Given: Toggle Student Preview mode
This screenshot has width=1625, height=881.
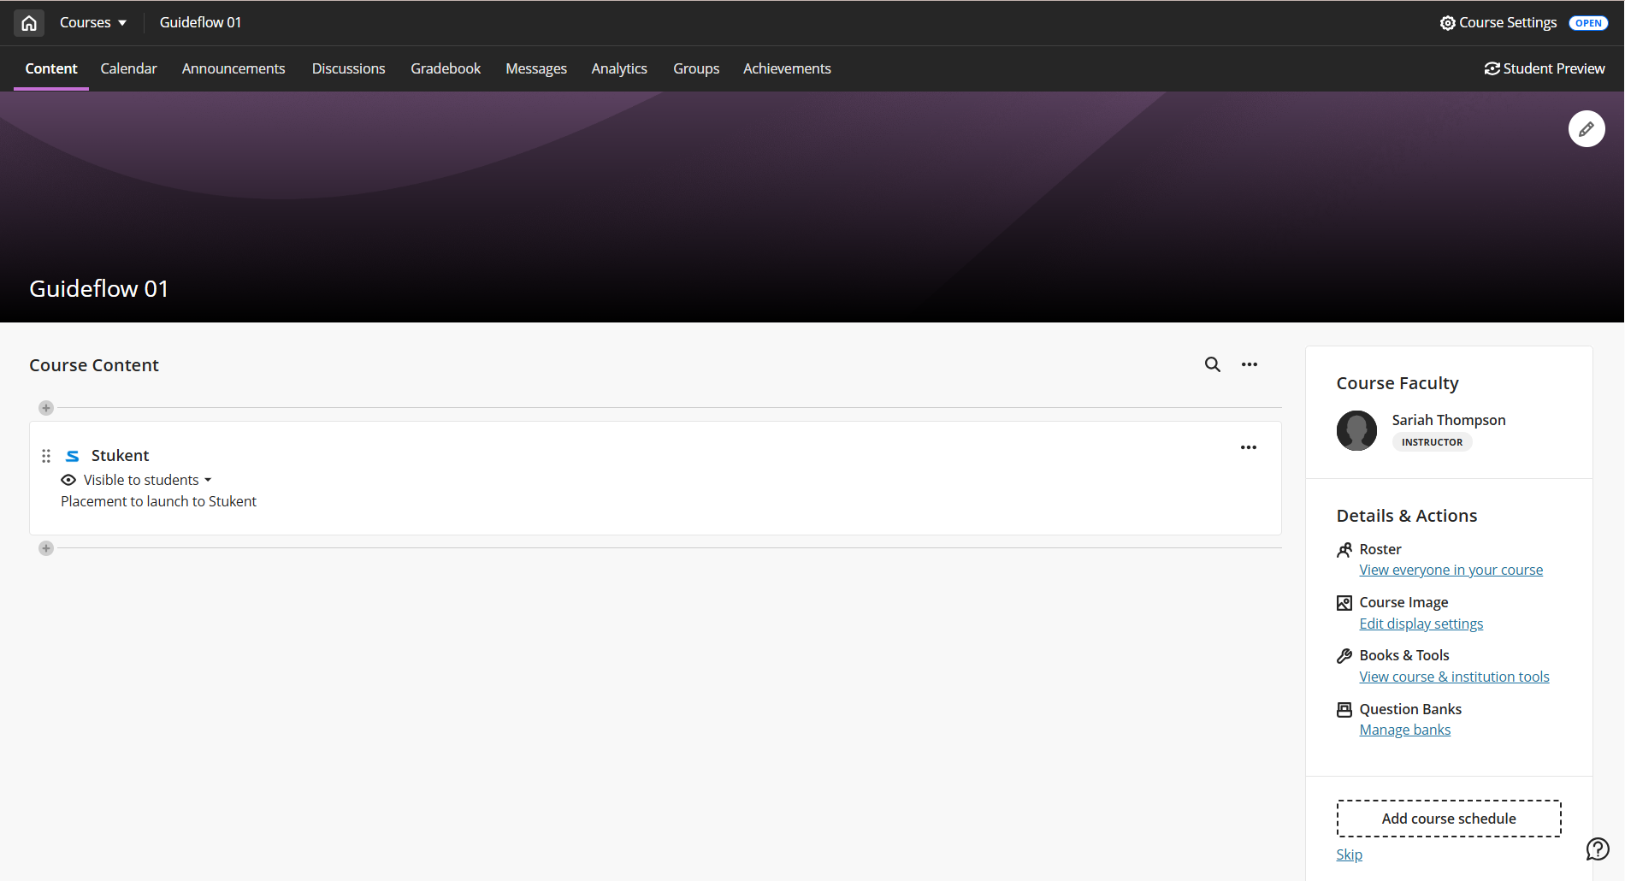Looking at the screenshot, I should [1545, 68].
